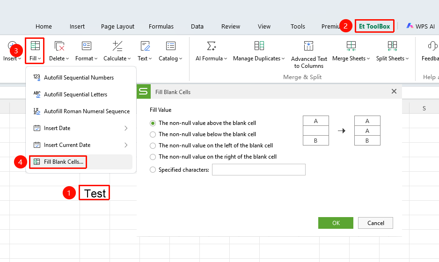Open the Home tab

click(44, 26)
